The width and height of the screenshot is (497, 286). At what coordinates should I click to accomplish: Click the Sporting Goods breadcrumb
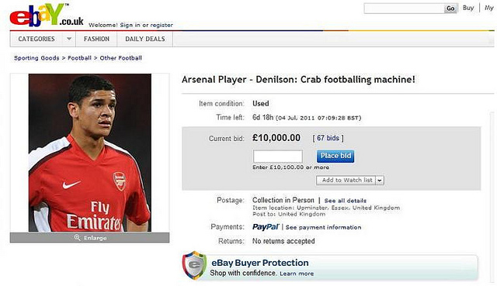click(x=36, y=58)
